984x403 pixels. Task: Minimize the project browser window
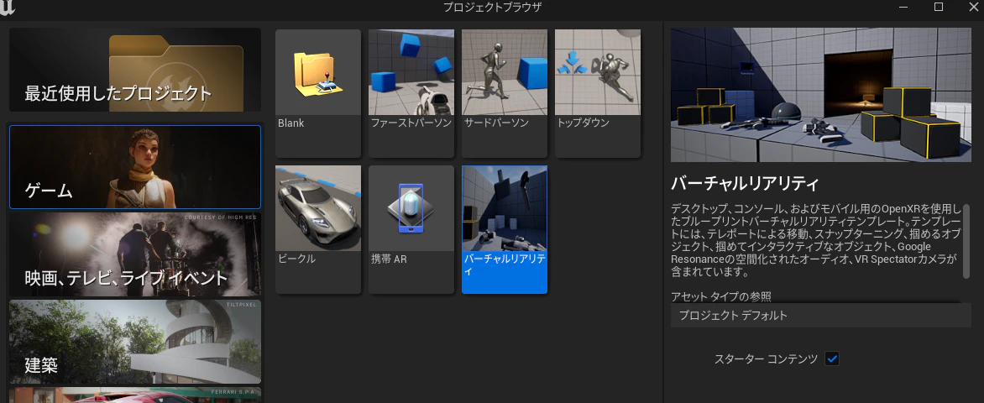pos(903,7)
